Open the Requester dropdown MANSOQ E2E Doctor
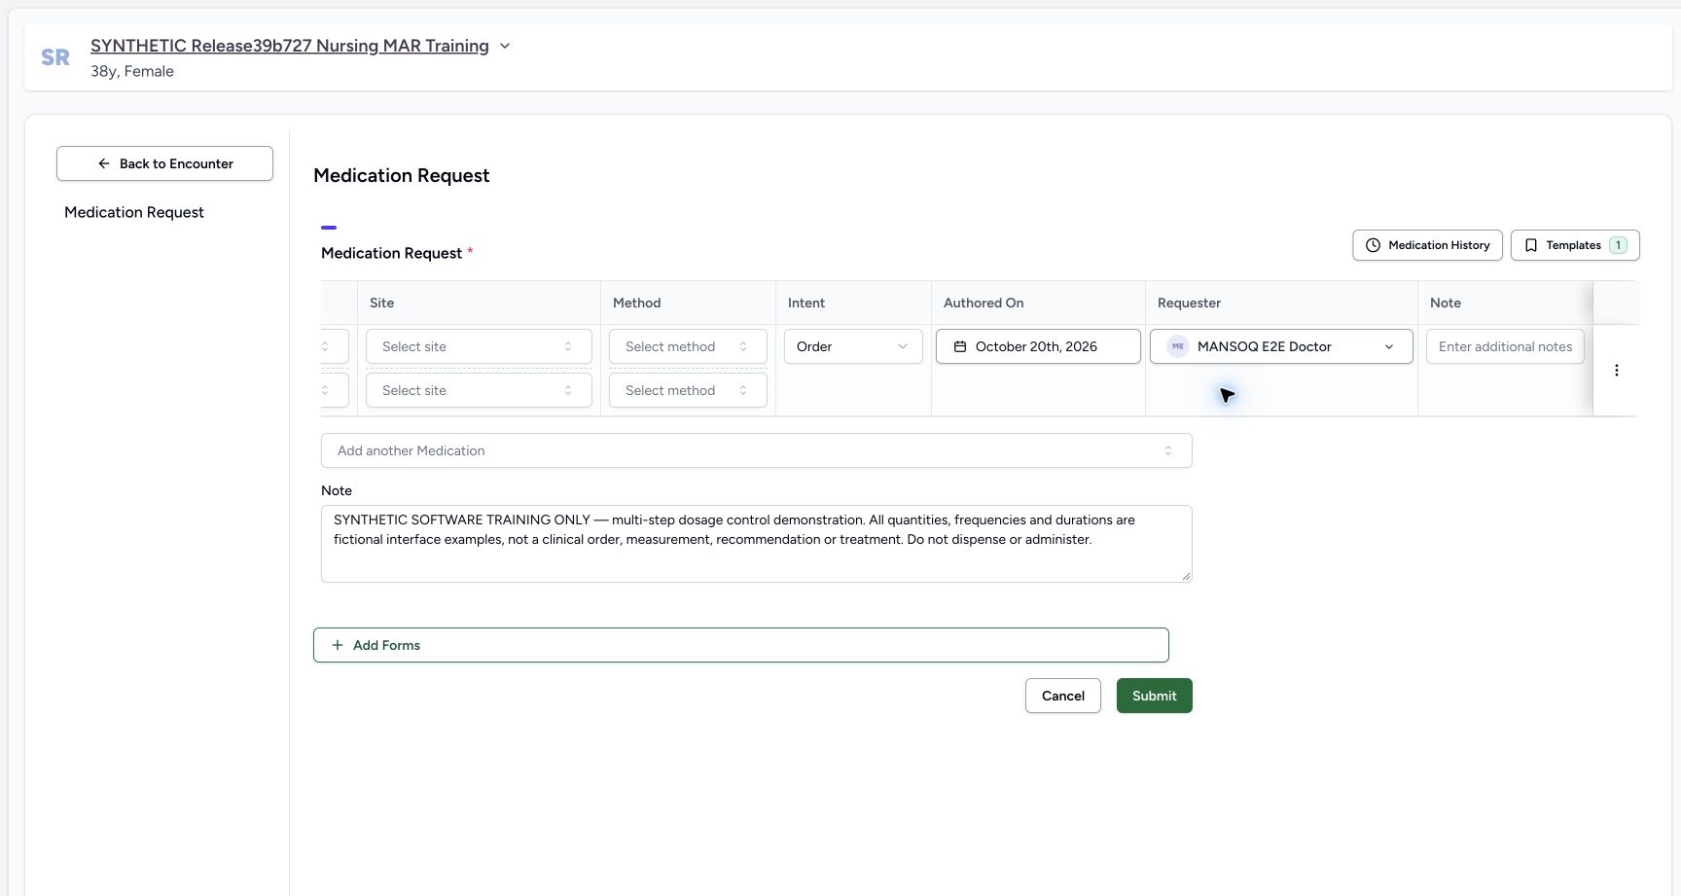 1281,346
